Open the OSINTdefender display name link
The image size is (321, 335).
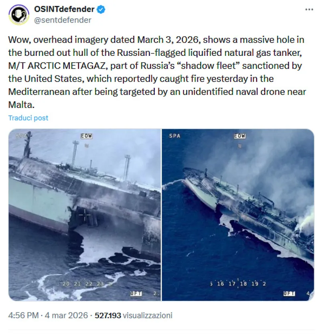[x=64, y=9]
